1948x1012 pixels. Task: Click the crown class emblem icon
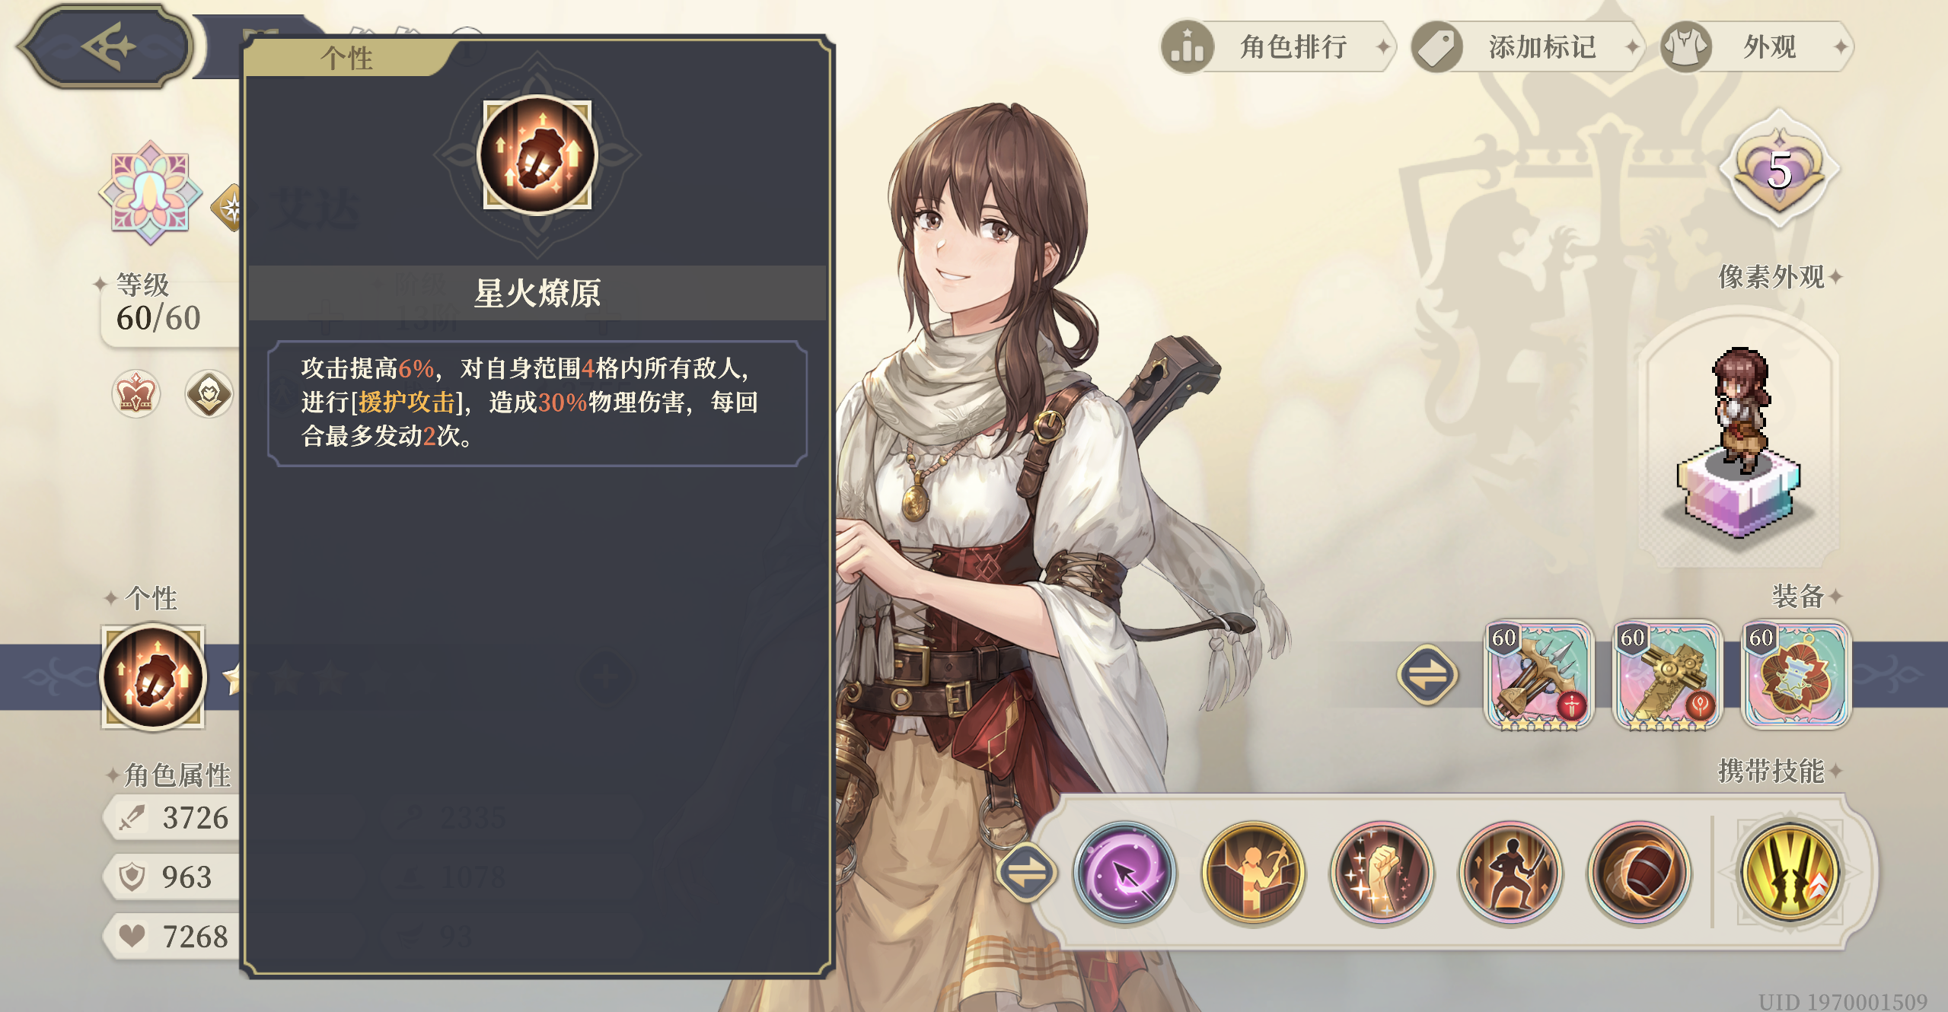135,393
